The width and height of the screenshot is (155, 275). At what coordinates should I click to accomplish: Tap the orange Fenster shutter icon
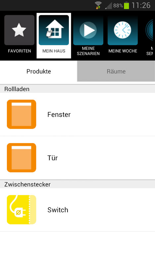pyautogui.click(x=22, y=114)
